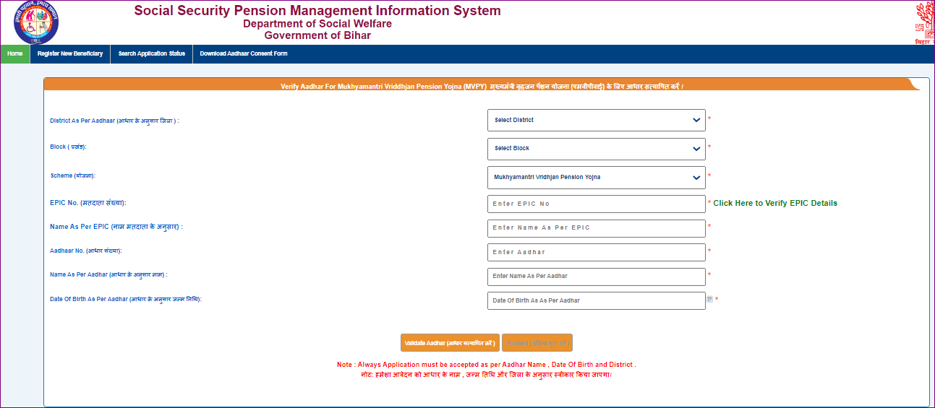Select Download Aadhaar Consent Form menu item
Image resolution: width=935 pixels, height=408 pixels.
(244, 54)
